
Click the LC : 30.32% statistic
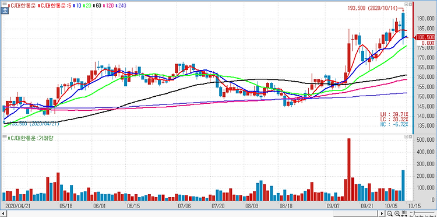(394, 119)
